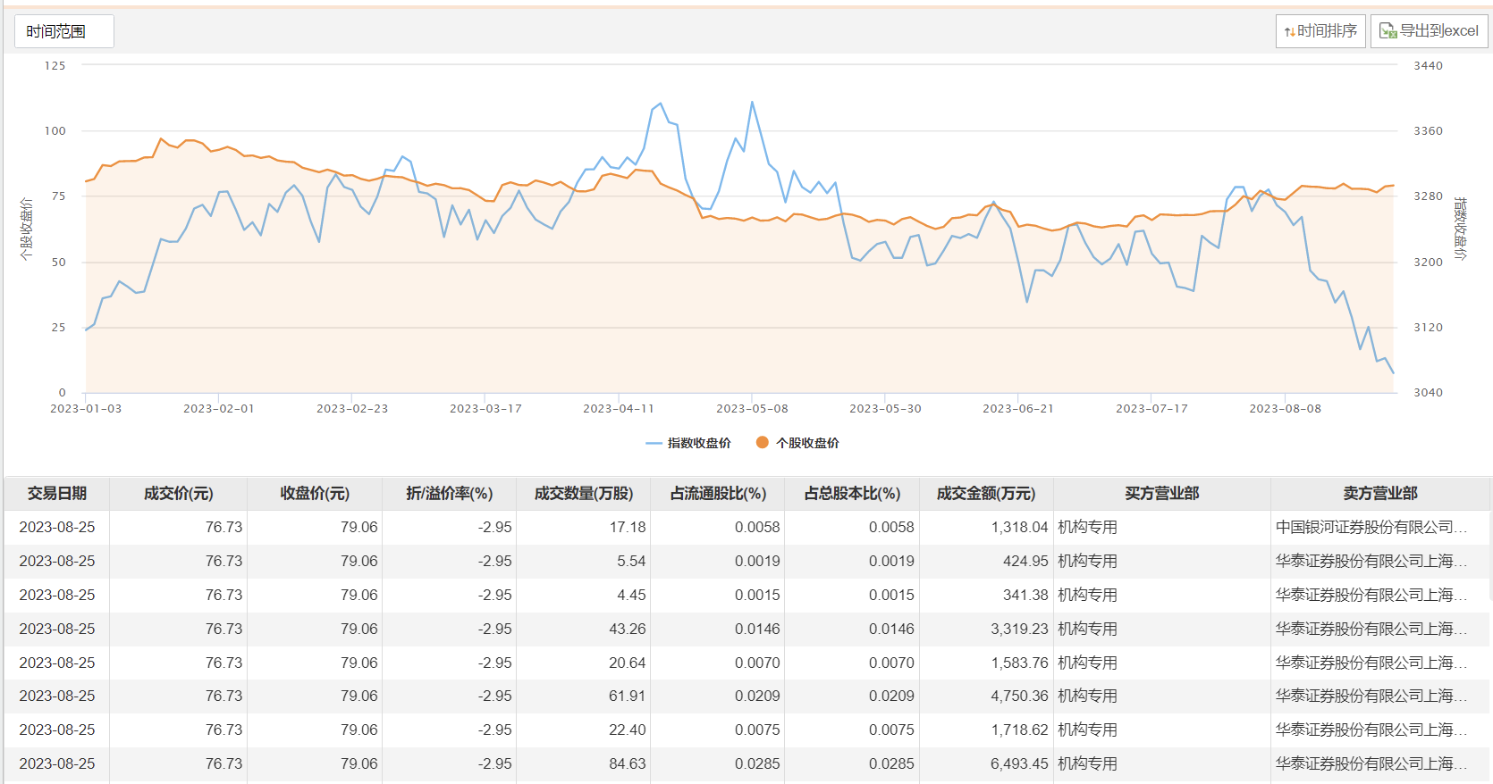Screen dimensions: 1493x784
Task: Click the 成交数量(万股) column header
Action: click(x=583, y=494)
